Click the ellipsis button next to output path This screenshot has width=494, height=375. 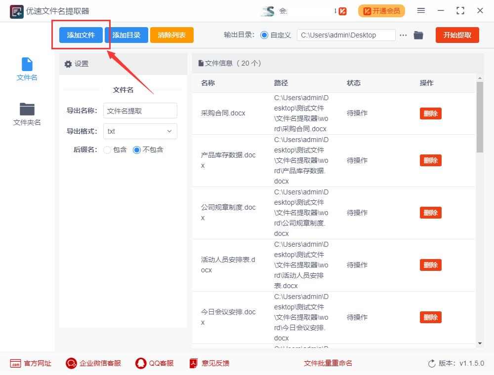tap(403, 35)
